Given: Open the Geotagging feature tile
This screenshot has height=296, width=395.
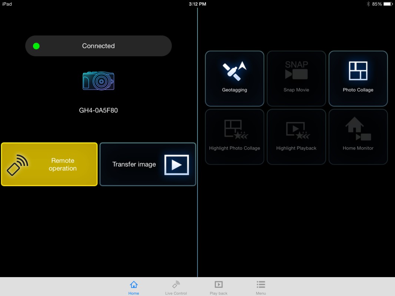Looking at the screenshot, I should pos(235,78).
